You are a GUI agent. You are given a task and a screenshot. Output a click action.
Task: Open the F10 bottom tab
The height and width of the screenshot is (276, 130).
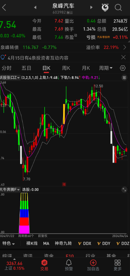tap(70, 256)
